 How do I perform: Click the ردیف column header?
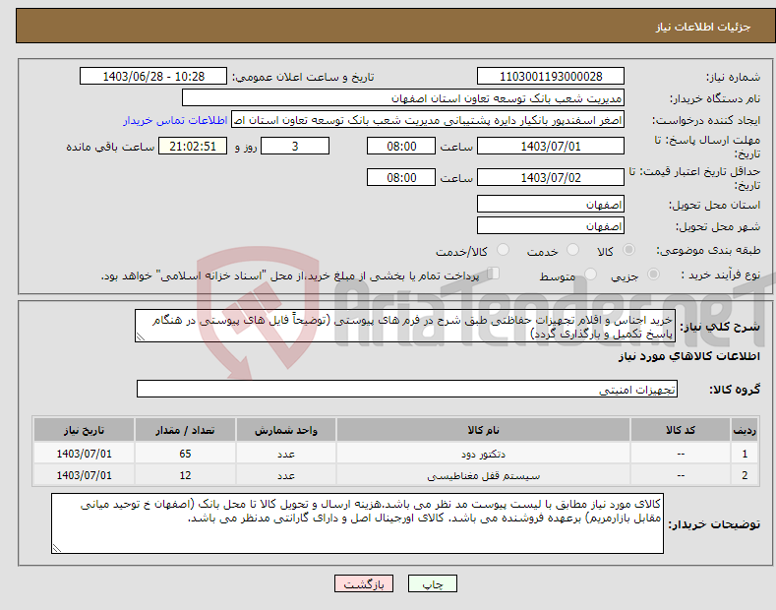click(745, 430)
